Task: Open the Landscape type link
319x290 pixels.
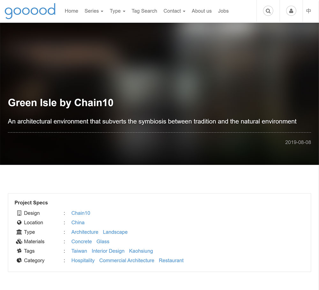Action: click(115, 232)
